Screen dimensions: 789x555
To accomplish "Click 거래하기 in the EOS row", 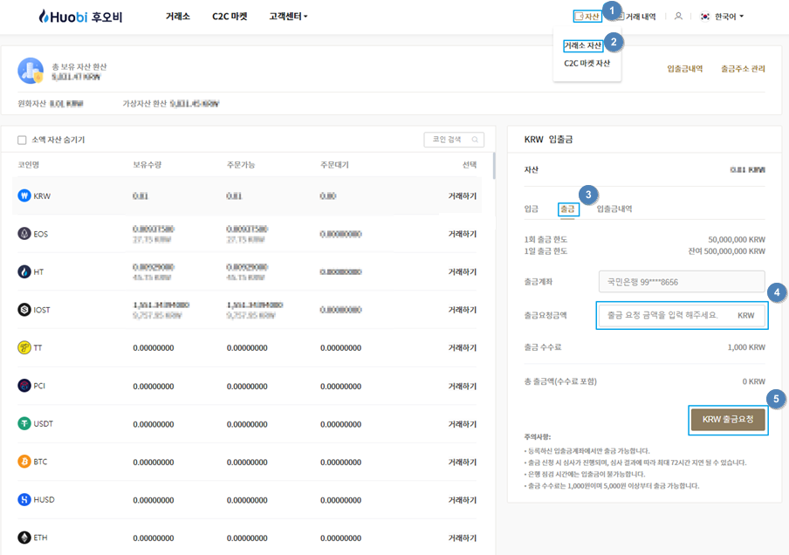I will [x=462, y=234].
